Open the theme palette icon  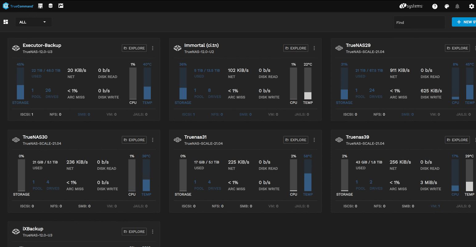tap(447, 6)
